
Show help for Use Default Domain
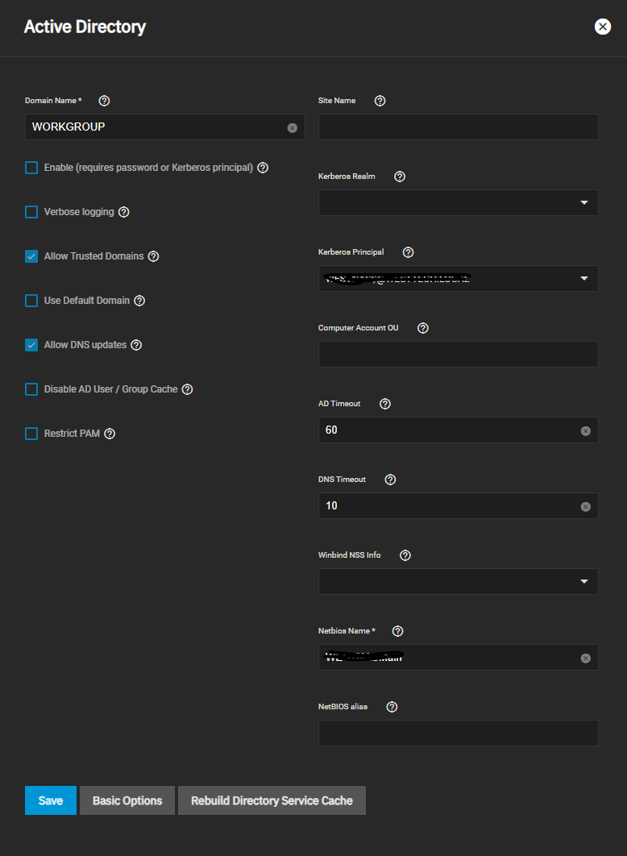coord(139,301)
